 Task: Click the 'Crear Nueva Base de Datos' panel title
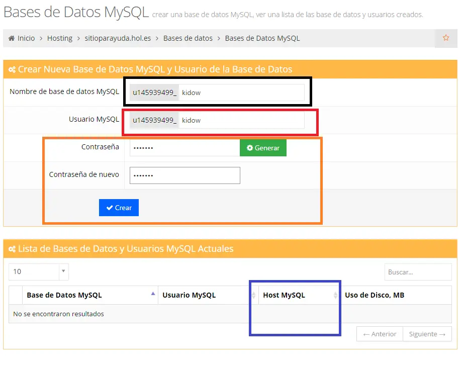(155, 69)
